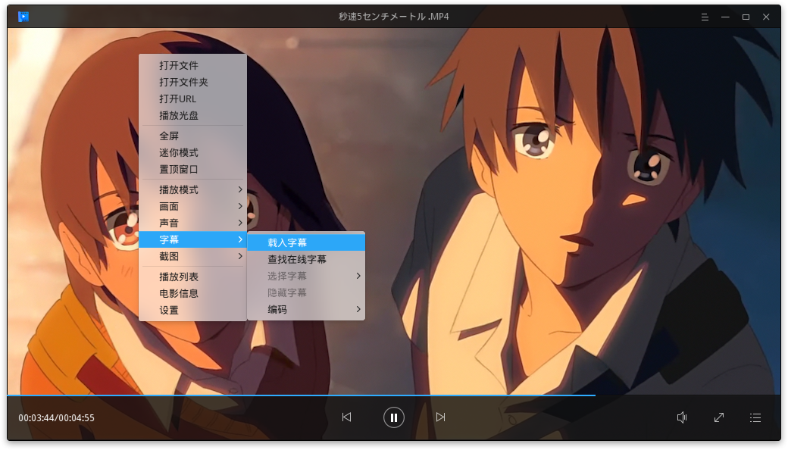Viewport: 788px width, 450px height.
Task: Maximize the player window
Action: tap(746, 17)
